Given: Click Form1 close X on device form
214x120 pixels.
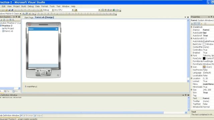Looking at the screenshot, I should 57,29.
